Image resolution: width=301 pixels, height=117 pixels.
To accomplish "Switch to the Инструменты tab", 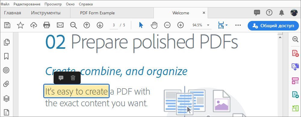I will [46, 13].
